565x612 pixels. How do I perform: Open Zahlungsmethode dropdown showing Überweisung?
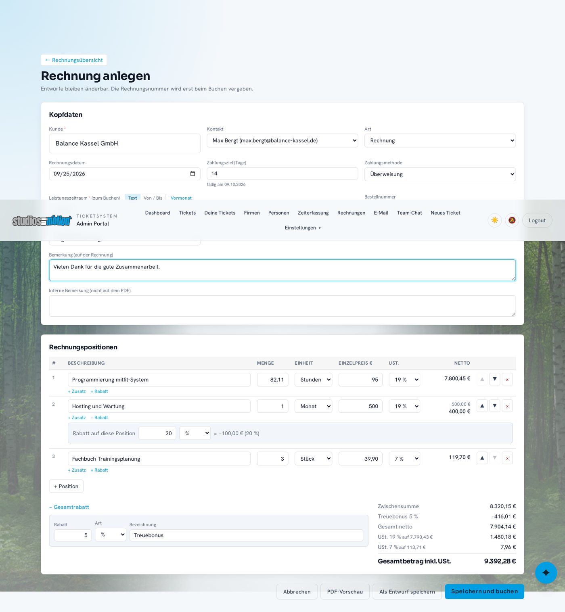(x=440, y=174)
